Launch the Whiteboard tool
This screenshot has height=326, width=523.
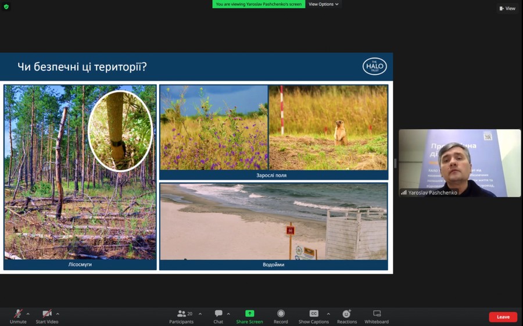coord(377,316)
